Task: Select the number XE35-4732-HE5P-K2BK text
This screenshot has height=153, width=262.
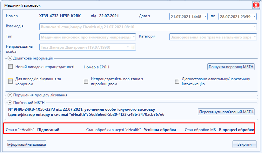Action: pos(60,16)
